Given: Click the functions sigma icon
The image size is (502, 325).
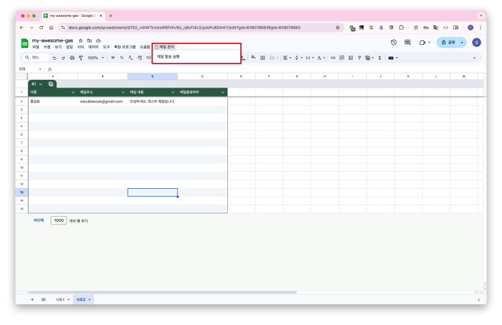Looking at the screenshot, I should click(x=380, y=58).
